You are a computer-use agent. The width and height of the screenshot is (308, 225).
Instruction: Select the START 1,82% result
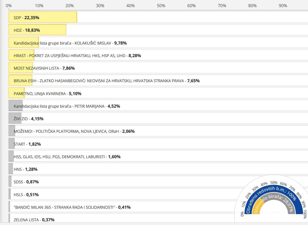[x=27, y=144]
